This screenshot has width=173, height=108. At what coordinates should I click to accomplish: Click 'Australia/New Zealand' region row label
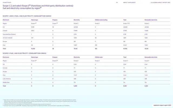click(x=9, y=34)
